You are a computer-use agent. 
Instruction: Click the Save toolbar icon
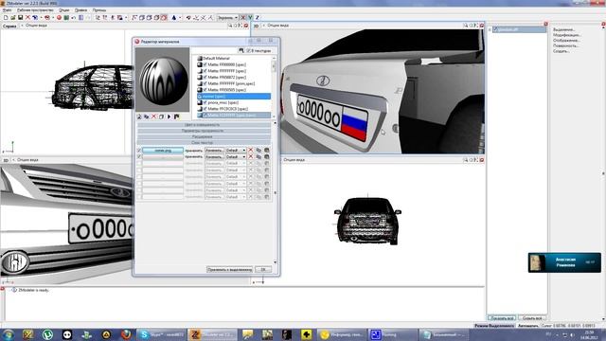click(20, 17)
